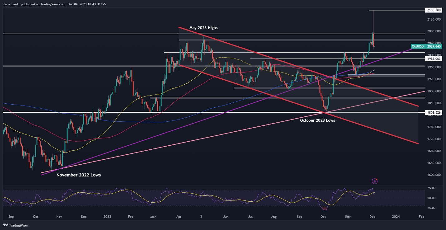This screenshot has width=446, height=230.
Task: Click the 2023 year label on time axis
Action: click(107, 216)
